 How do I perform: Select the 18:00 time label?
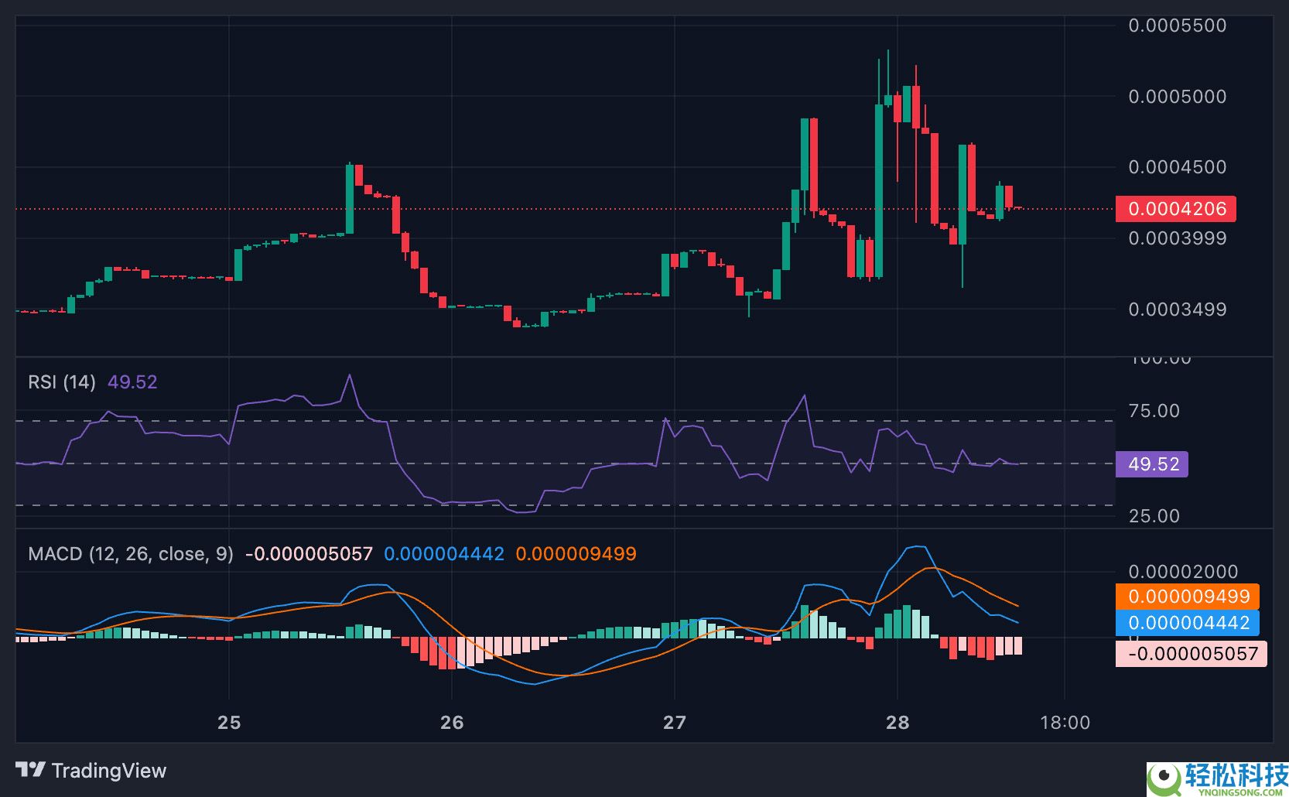(x=1065, y=722)
